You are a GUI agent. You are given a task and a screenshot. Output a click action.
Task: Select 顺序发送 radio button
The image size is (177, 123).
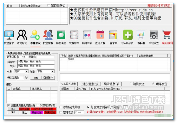[x=154, y=84]
